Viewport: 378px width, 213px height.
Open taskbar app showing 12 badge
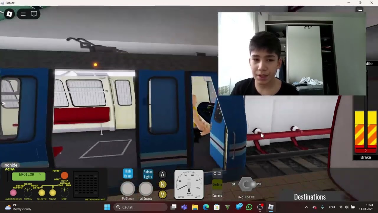[239, 207]
